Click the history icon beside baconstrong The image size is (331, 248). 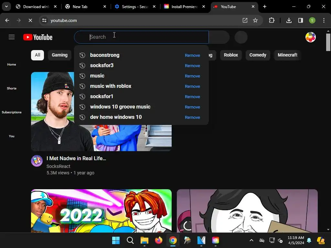(82, 55)
